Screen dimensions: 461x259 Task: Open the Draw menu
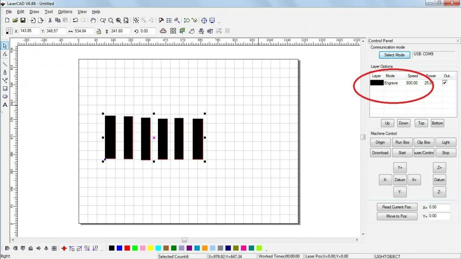[34, 12]
